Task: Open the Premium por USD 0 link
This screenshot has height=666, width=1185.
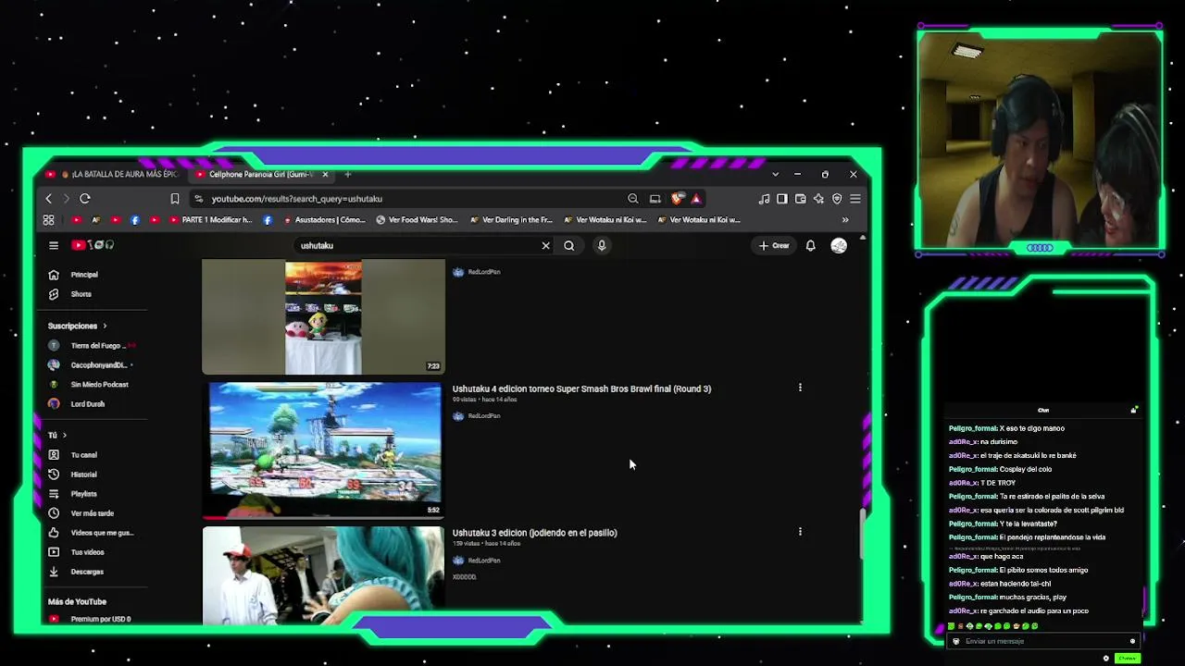Action: [90, 619]
